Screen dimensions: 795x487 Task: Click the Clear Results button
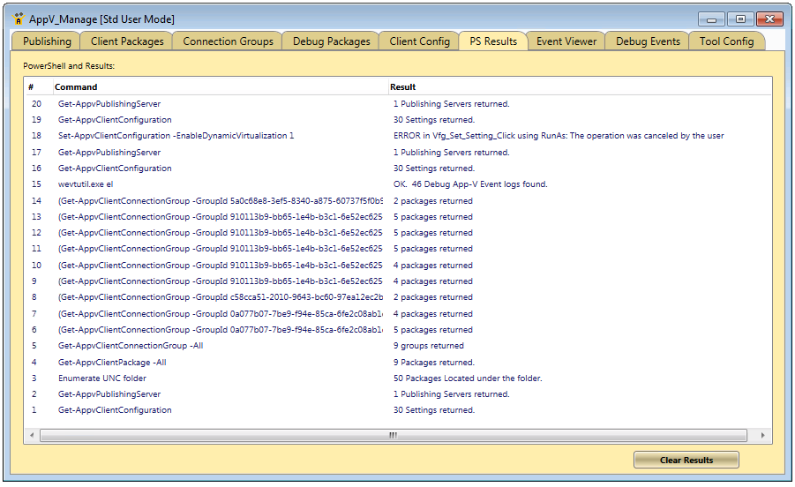click(x=686, y=461)
